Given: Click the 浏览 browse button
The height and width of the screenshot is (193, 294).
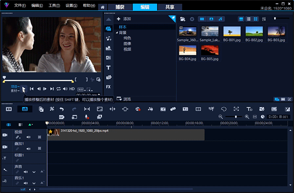Looking at the screenshot, I should [124, 99].
